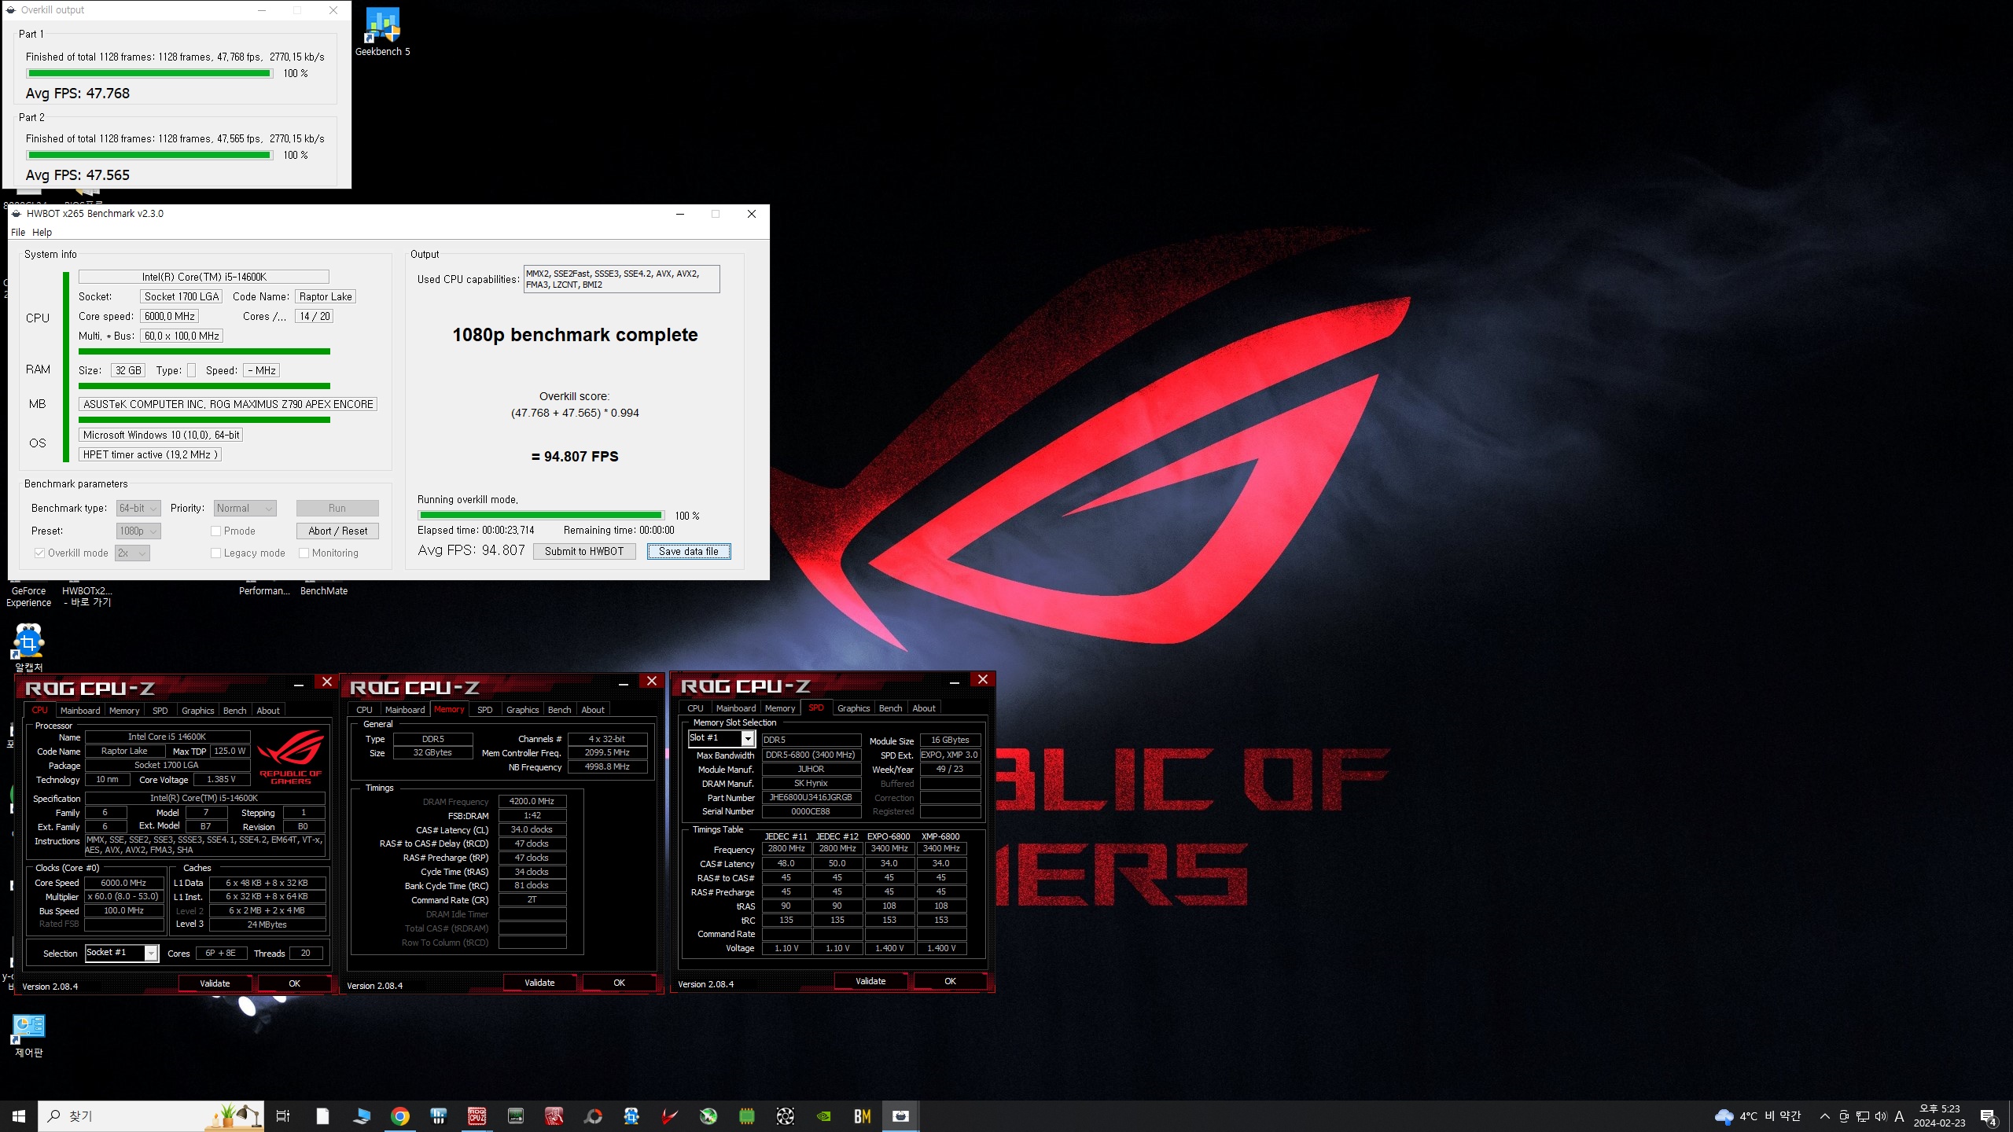This screenshot has width=2013, height=1132.
Task: Open the NVIDIA icon on the taskbar
Action: pos(824,1116)
